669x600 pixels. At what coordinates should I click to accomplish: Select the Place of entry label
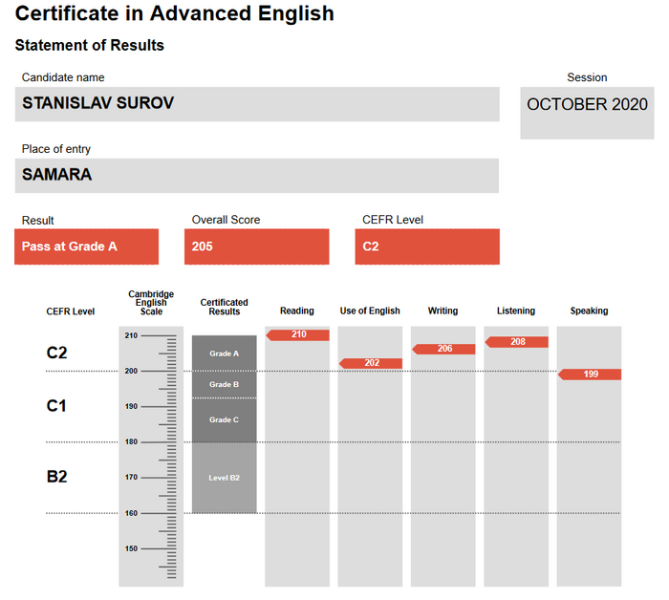click(x=55, y=149)
